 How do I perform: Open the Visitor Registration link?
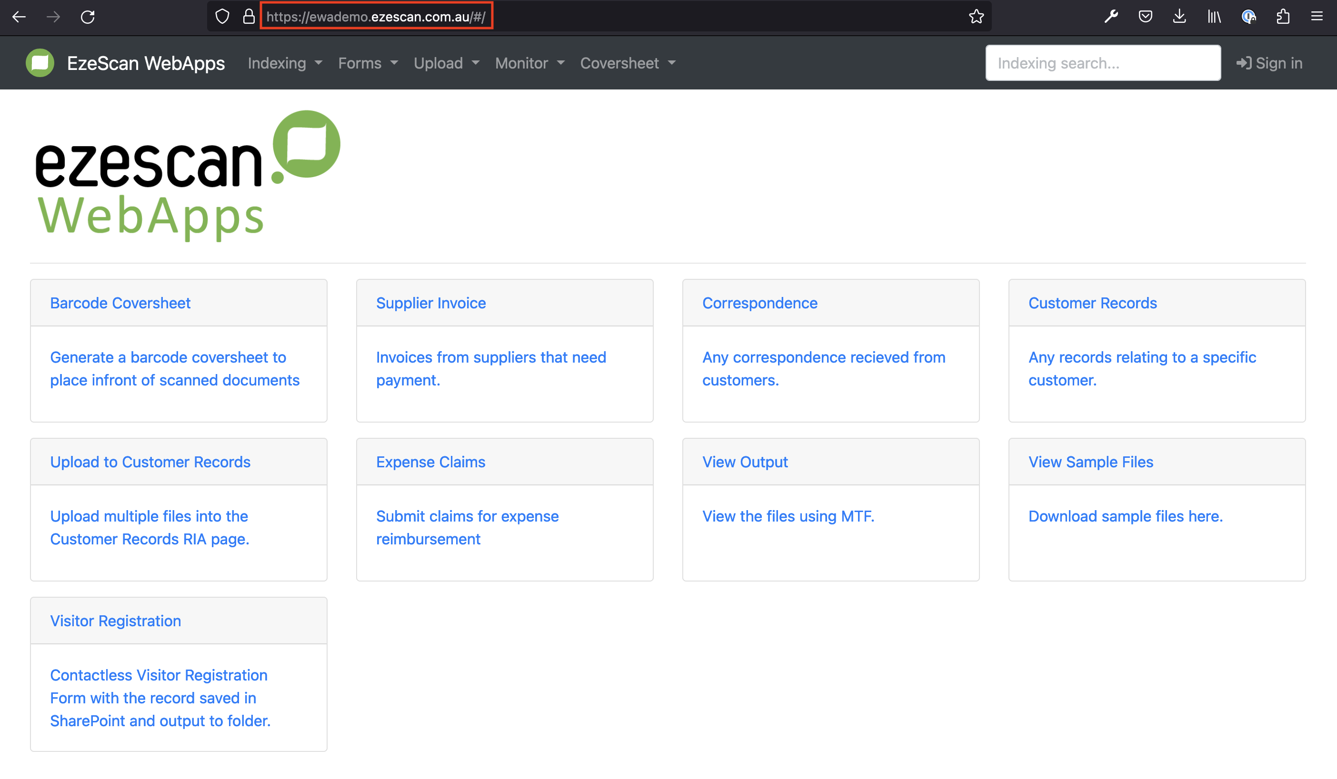[116, 621]
